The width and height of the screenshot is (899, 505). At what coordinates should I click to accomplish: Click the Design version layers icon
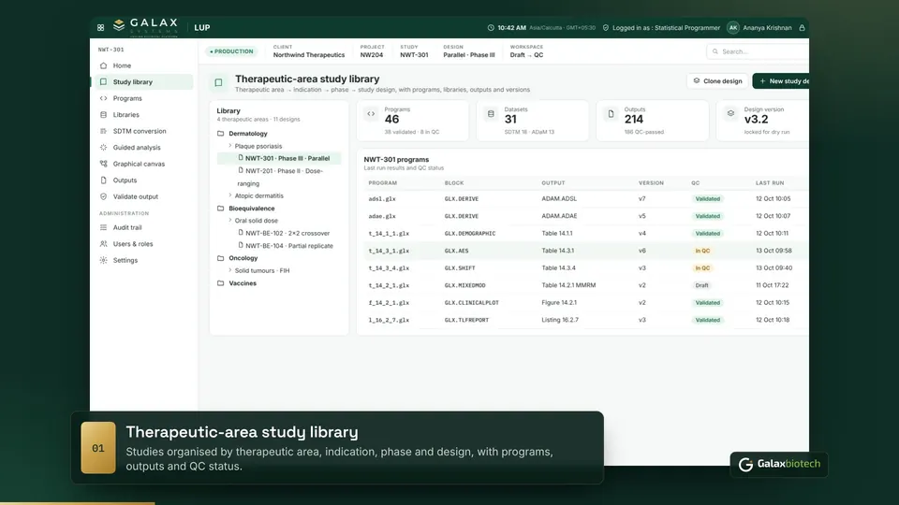point(730,113)
